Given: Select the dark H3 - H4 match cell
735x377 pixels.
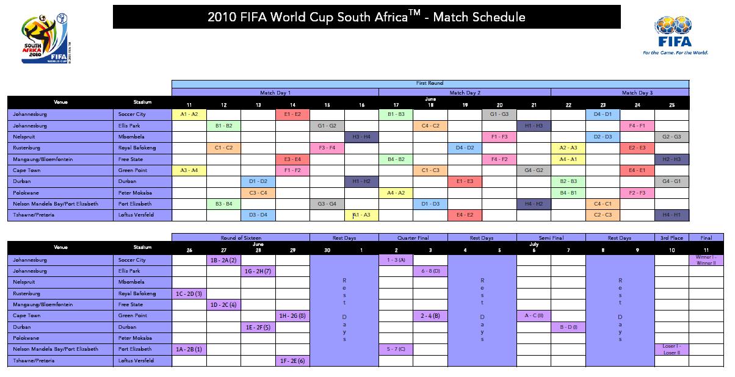Looking at the screenshot, I should click(x=361, y=137).
